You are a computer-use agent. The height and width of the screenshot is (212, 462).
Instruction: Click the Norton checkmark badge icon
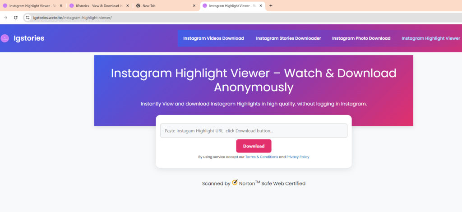(x=235, y=183)
